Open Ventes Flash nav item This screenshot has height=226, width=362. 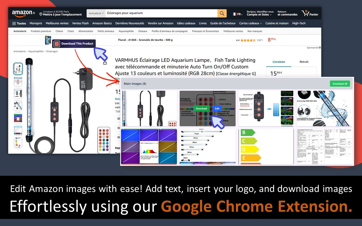80,23
